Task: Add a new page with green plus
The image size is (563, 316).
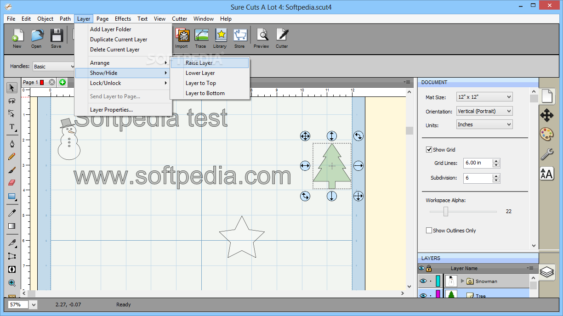Action: 63,82
